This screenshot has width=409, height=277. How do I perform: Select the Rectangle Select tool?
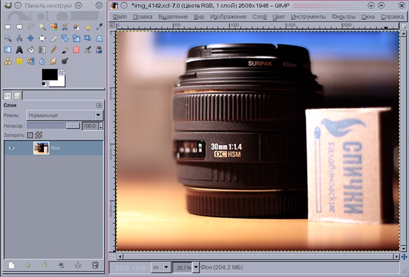click(8, 26)
